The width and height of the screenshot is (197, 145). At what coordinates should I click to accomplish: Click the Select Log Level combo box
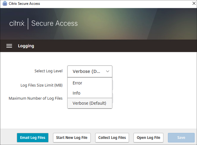pyautogui.click(x=87, y=72)
